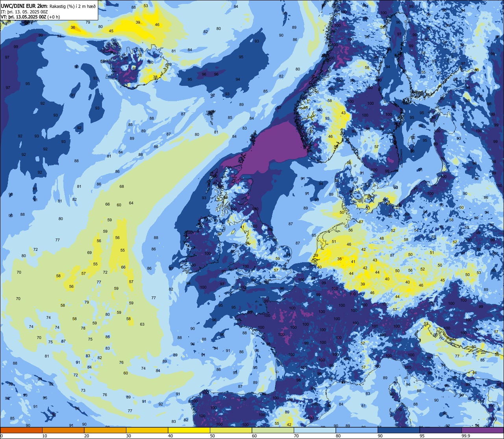Viewport: 504px width, 439px height.
Task: Click the purple legend swatch above 99.9
Action: click(482, 430)
